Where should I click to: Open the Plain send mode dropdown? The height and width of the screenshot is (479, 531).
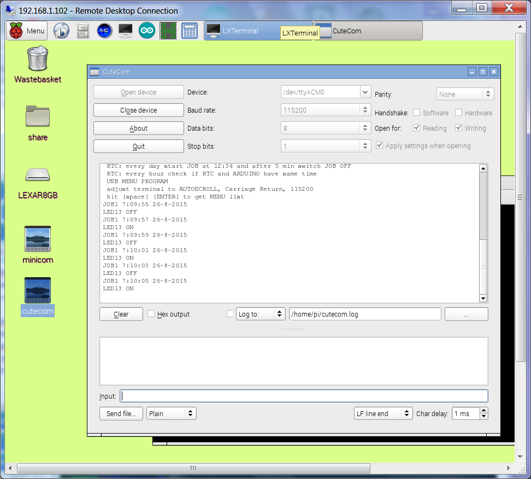tap(172, 413)
